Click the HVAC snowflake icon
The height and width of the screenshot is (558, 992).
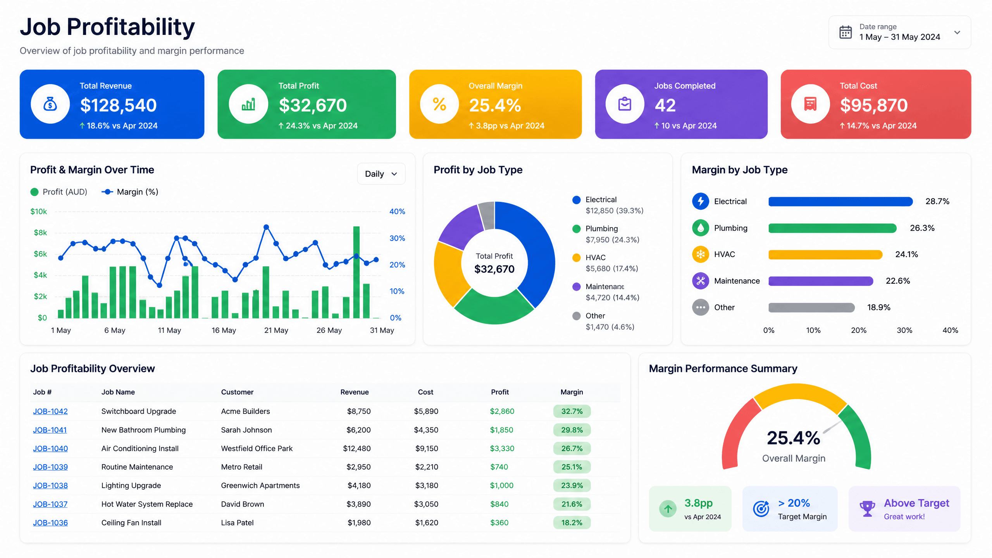click(x=700, y=254)
